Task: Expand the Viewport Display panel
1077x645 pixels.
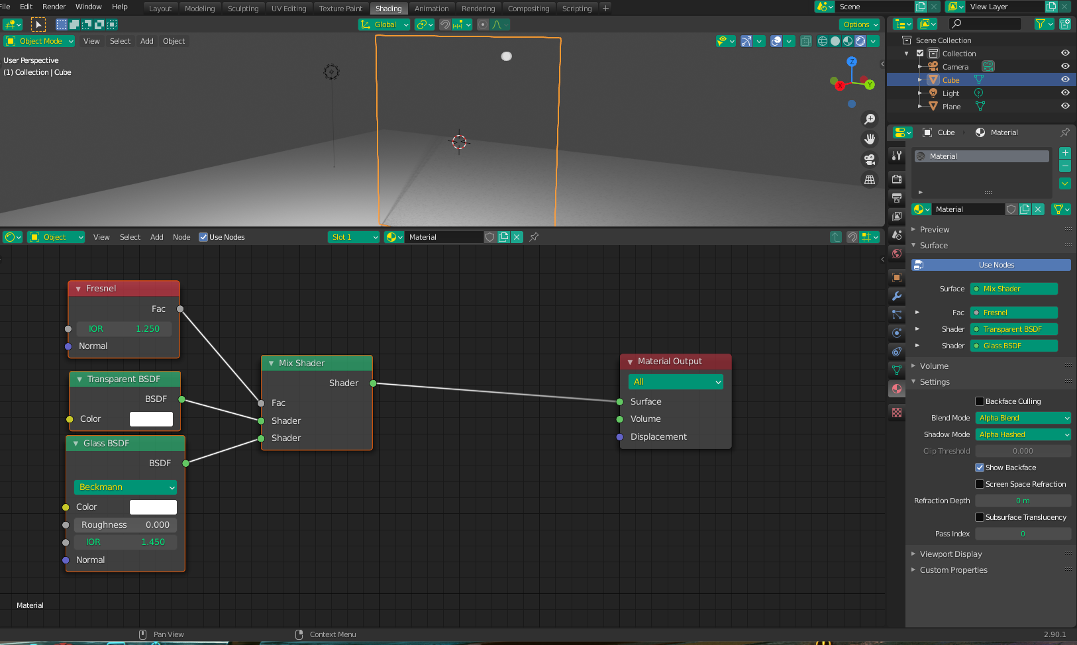Action: 950,554
